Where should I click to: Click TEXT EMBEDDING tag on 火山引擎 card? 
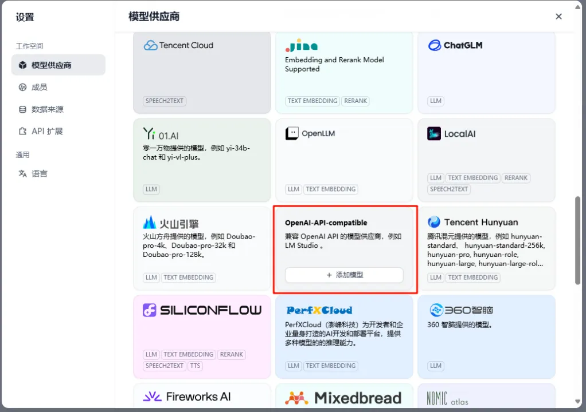pyautogui.click(x=188, y=278)
